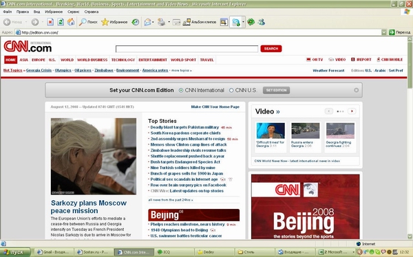Click the picture icon after Альбом клипов
The width and height of the screenshot is (413, 257).
[x=224, y=22]
